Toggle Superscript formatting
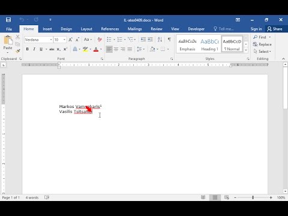The height and width of the screenshot is (216, 288). 65,49
